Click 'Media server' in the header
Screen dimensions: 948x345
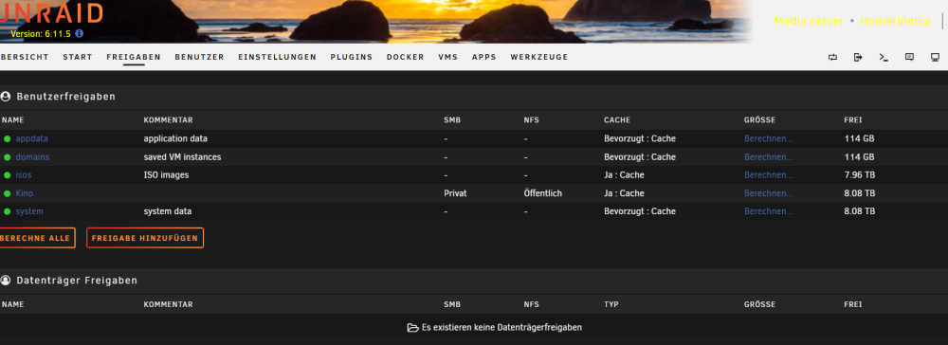tap(809, 21)
